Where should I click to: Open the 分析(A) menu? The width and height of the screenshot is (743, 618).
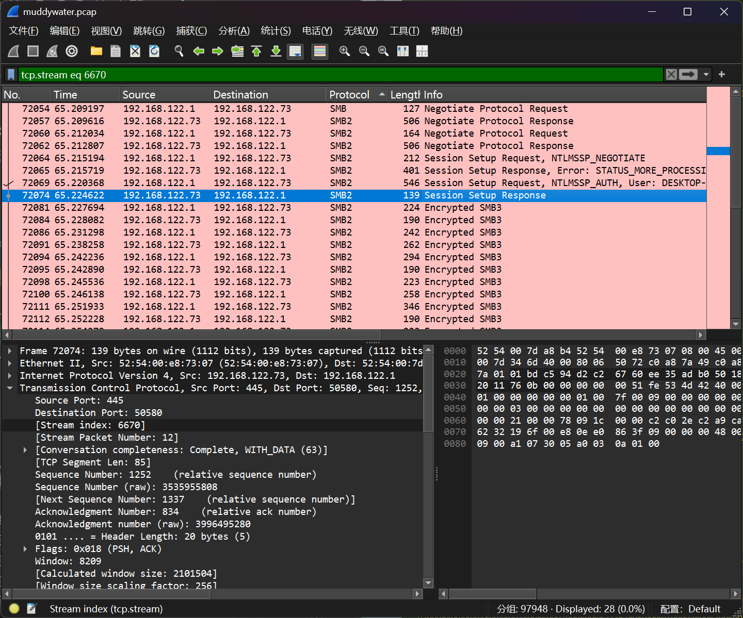point(234,31)
